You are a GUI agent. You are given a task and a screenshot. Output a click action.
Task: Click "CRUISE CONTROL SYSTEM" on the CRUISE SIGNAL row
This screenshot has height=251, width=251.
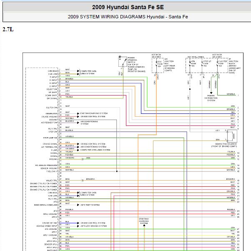(93, 144)
